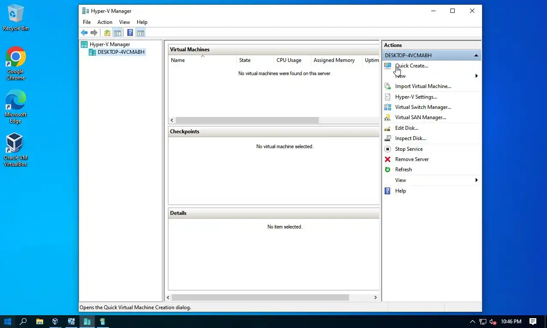Click the blue Help toolbar icon
Viewport: 547px width, 328px height.
point(130,33)
